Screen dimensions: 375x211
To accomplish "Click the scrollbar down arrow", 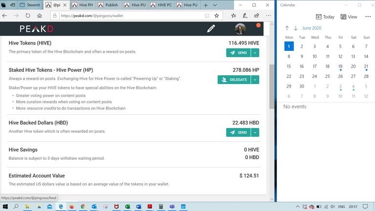I will 271,199.
